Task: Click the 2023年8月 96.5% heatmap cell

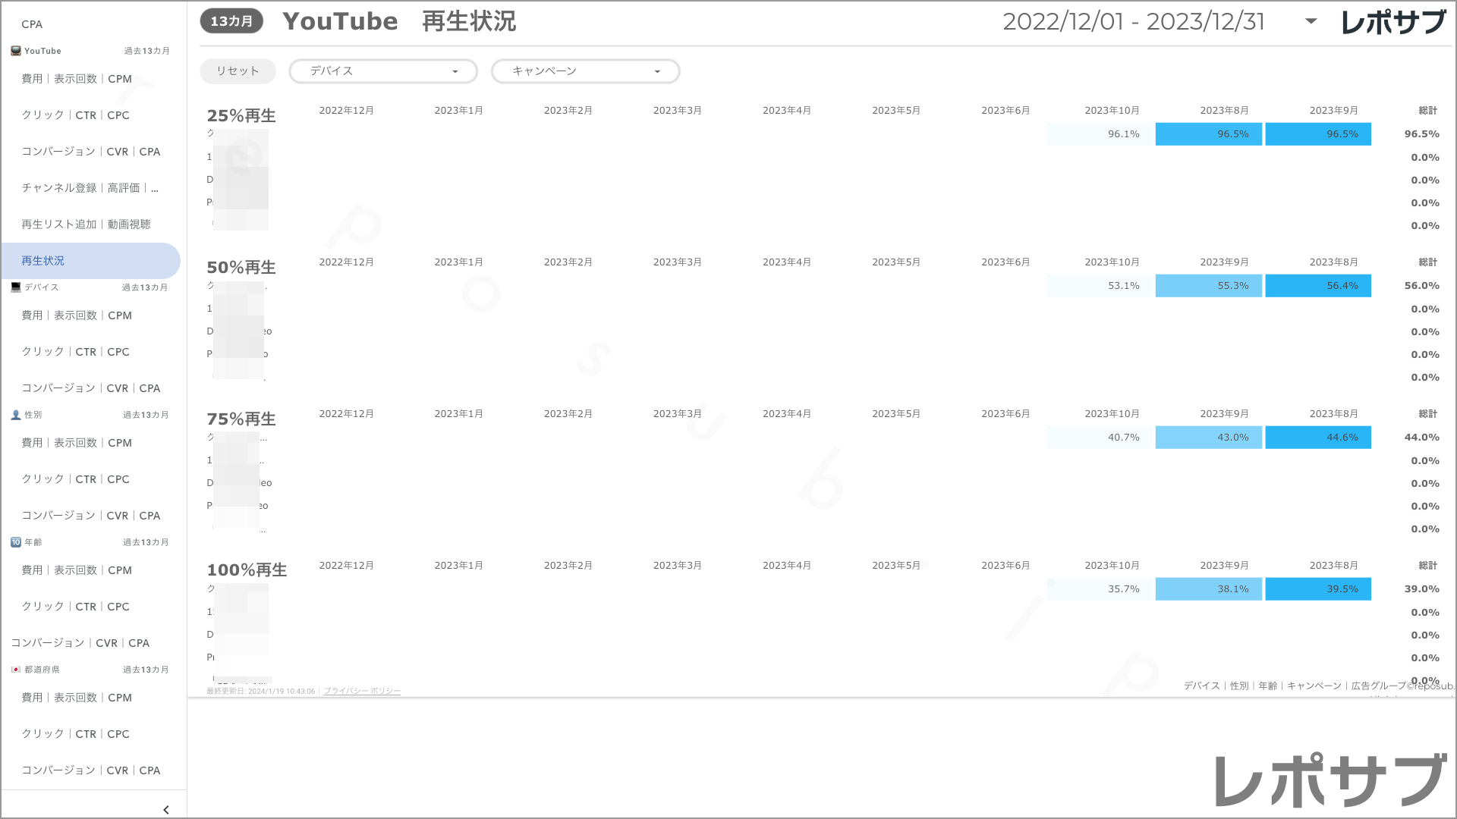Action: [x=1208, y=133]
